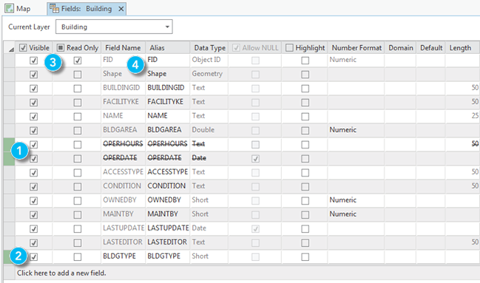Toggle Visible header checkbox for all fields

tap(23, 48)
